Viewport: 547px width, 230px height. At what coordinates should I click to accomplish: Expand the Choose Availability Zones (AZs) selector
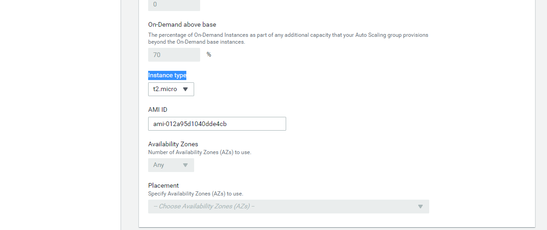[x=288, y=207]
